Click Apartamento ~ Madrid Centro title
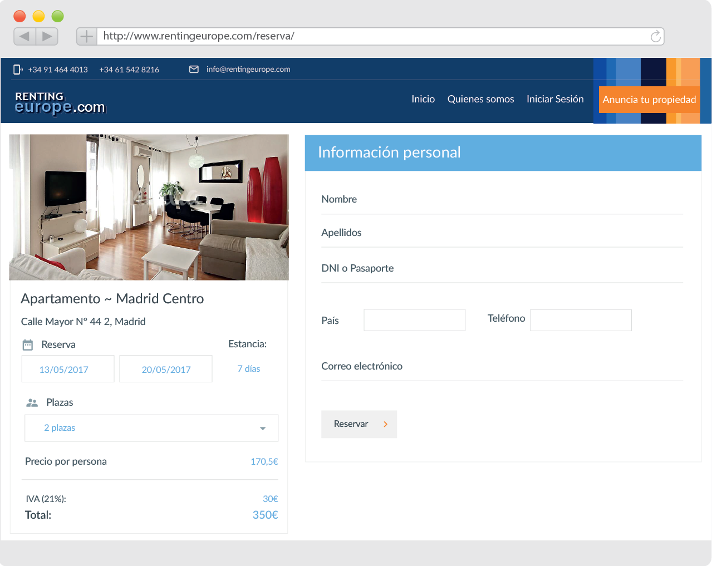The height and width of the screenshot is (566, 712). [x=112, y=299]
